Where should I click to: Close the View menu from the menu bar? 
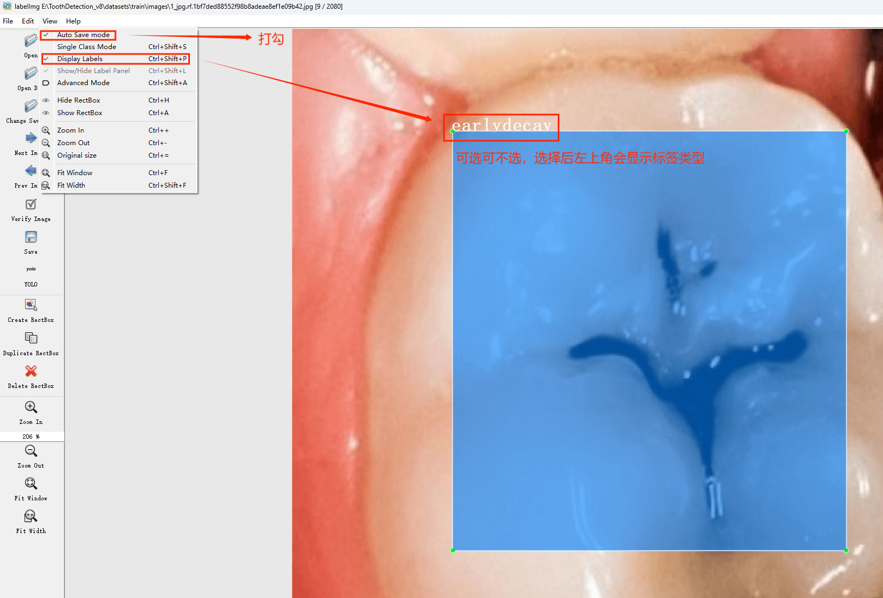[50, 21]
